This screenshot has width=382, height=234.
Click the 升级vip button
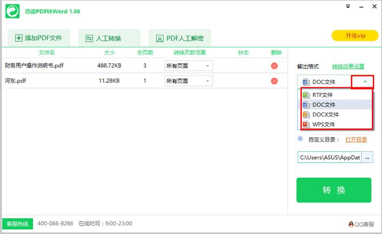pos(355,36)
